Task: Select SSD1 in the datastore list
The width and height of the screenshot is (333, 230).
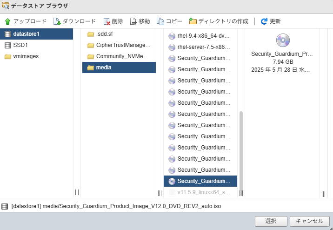Action: coord(37,45)
